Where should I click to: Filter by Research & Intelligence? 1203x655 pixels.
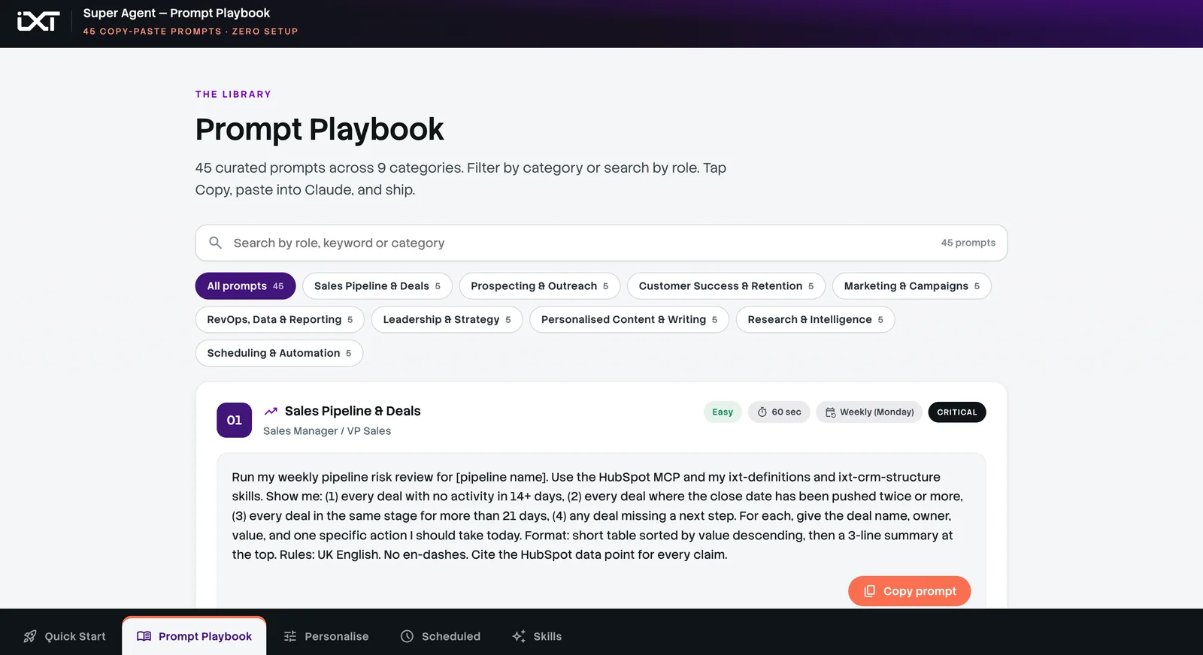point(815,320)
